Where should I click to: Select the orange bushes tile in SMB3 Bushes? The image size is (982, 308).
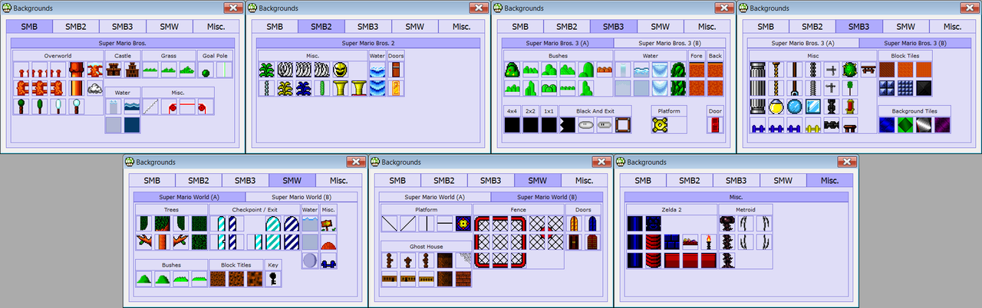click(605, 70)
